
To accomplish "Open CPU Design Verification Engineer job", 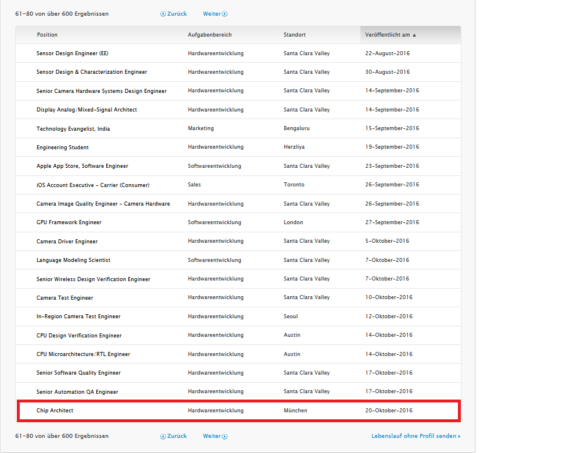I will pyautogui.click(x=79, y=336).
